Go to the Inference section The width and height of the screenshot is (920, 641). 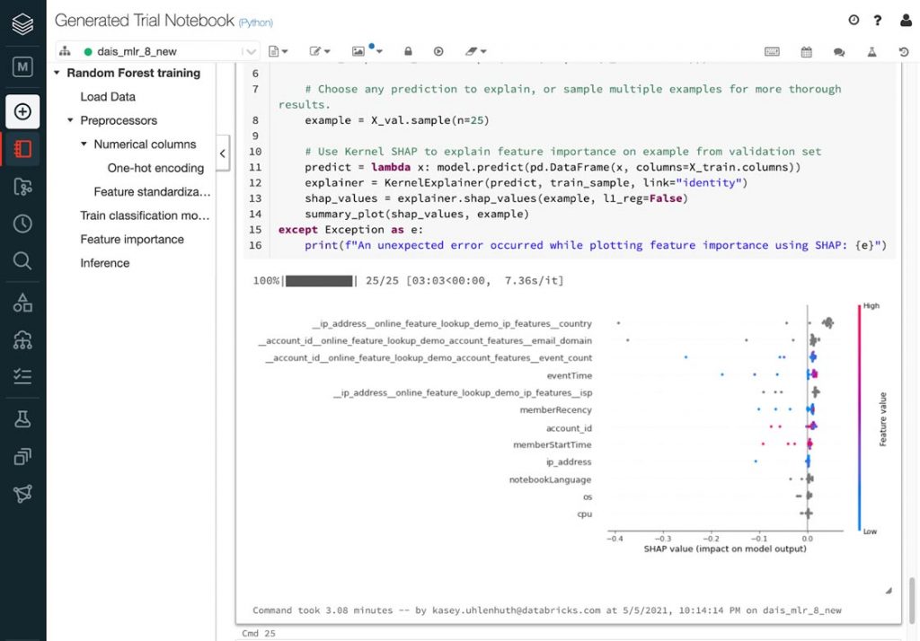105,263
